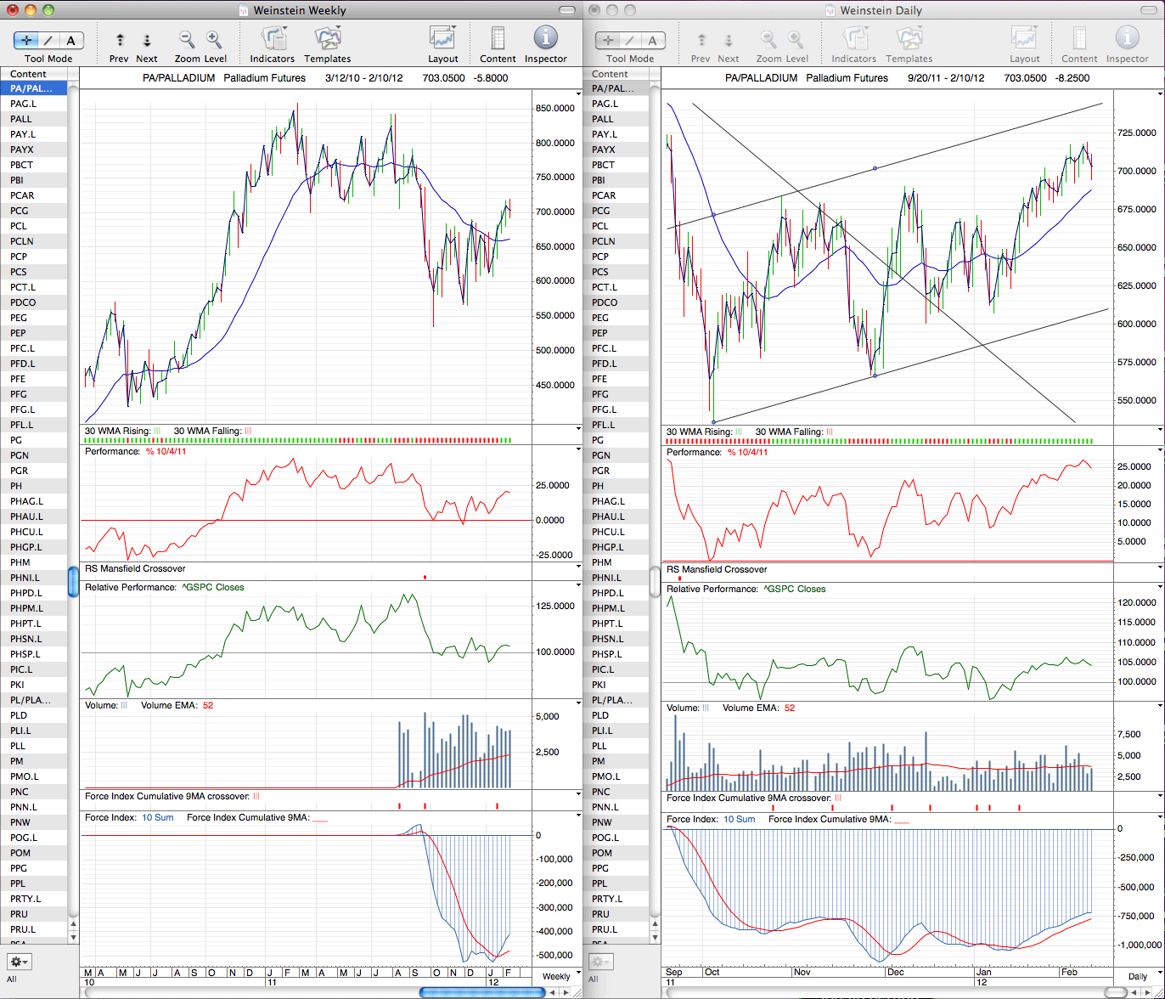Toggle Content list in the Weekly window toolbar
1165x999 pixels.
[498, 39]
